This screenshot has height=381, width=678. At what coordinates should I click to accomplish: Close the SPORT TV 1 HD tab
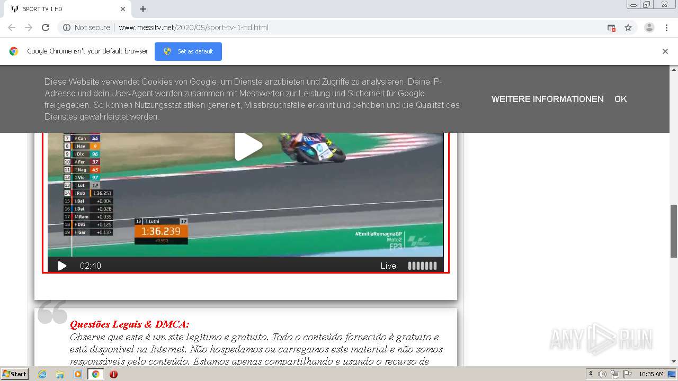coord(123,9)
